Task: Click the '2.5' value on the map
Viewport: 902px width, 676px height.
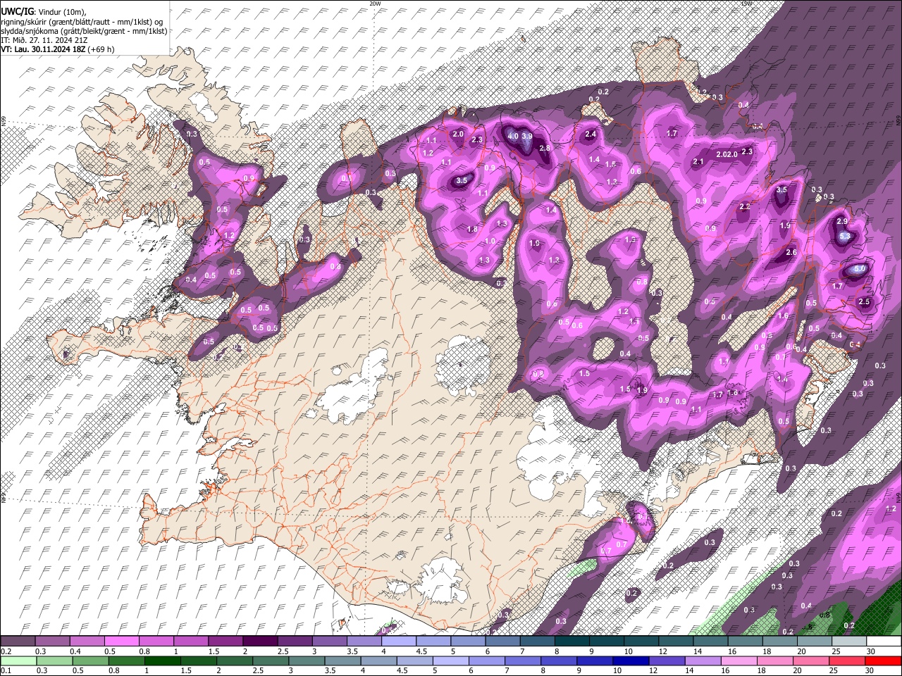Action: tap(865, 302)
